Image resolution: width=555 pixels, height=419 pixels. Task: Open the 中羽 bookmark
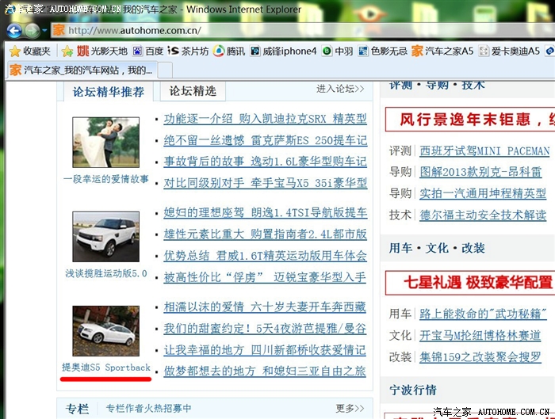click(337, 51)
